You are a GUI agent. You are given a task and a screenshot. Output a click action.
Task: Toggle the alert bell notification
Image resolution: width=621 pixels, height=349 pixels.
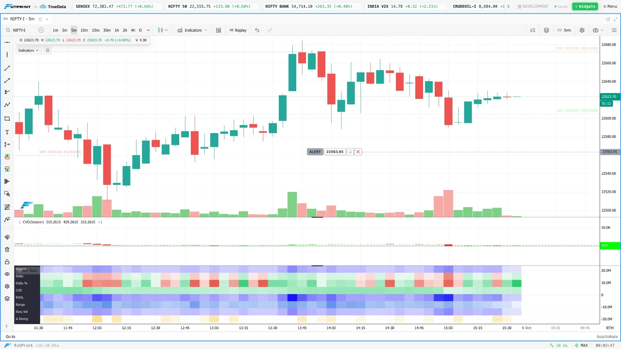[350, 152]
